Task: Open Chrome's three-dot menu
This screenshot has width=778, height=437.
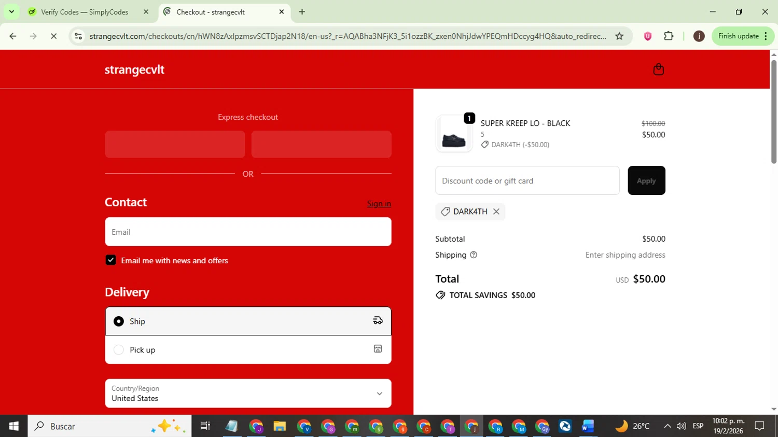Action: tap(766, 36)
